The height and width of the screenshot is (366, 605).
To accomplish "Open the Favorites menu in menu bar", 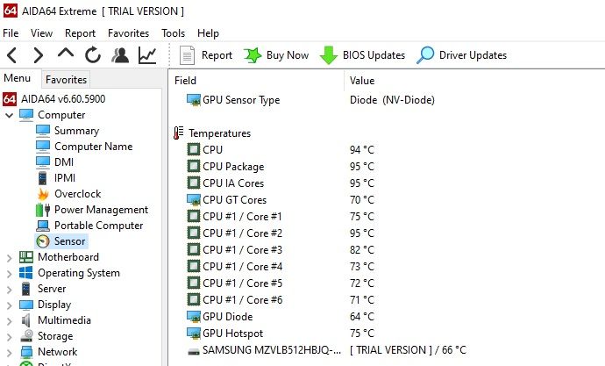I will pos(129,33).
